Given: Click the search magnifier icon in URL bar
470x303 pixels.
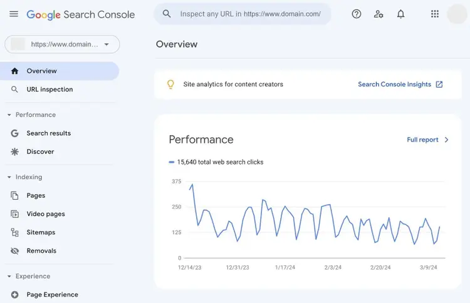Looking at the screenshot, I should 167,14.
